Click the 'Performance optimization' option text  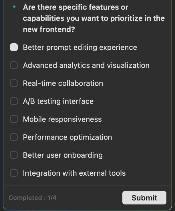pyautogui.click(x=67, y=137)
